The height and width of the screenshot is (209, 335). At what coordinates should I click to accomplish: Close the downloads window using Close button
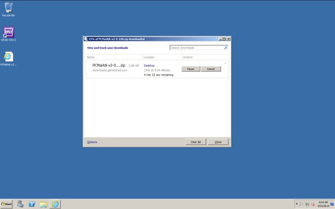click(218, 142)
